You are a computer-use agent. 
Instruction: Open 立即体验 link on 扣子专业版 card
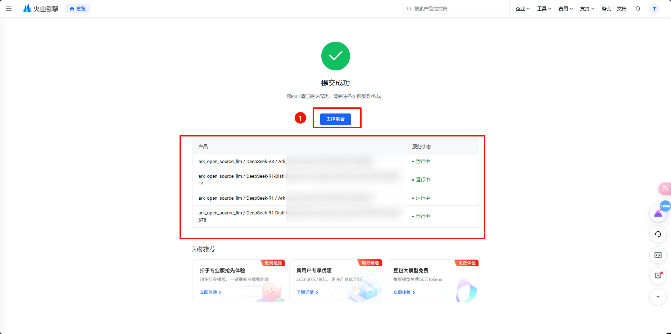(x=210, y=292)
